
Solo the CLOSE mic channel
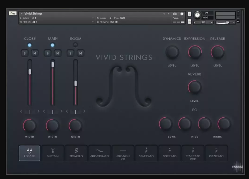pos(25,53)
